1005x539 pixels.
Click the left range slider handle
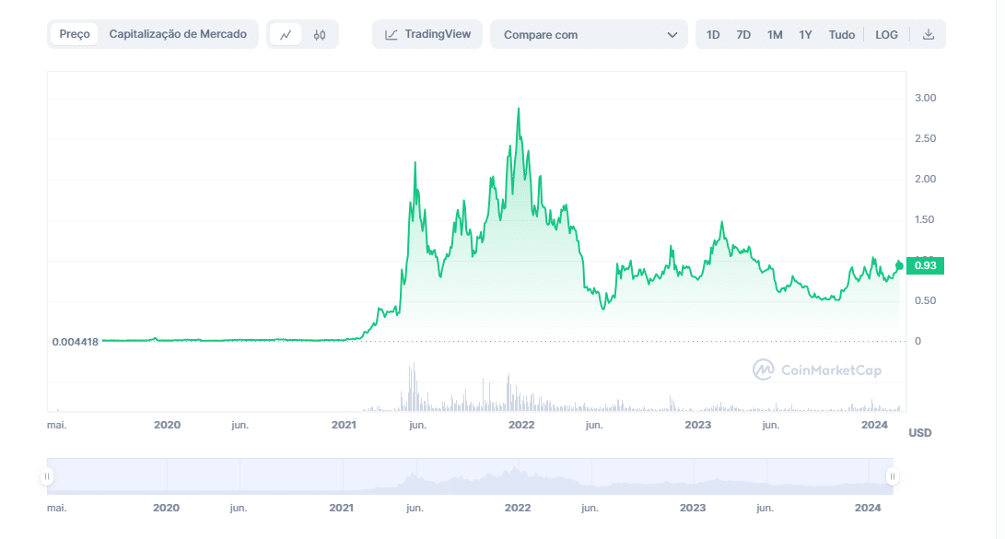(47, 476)
